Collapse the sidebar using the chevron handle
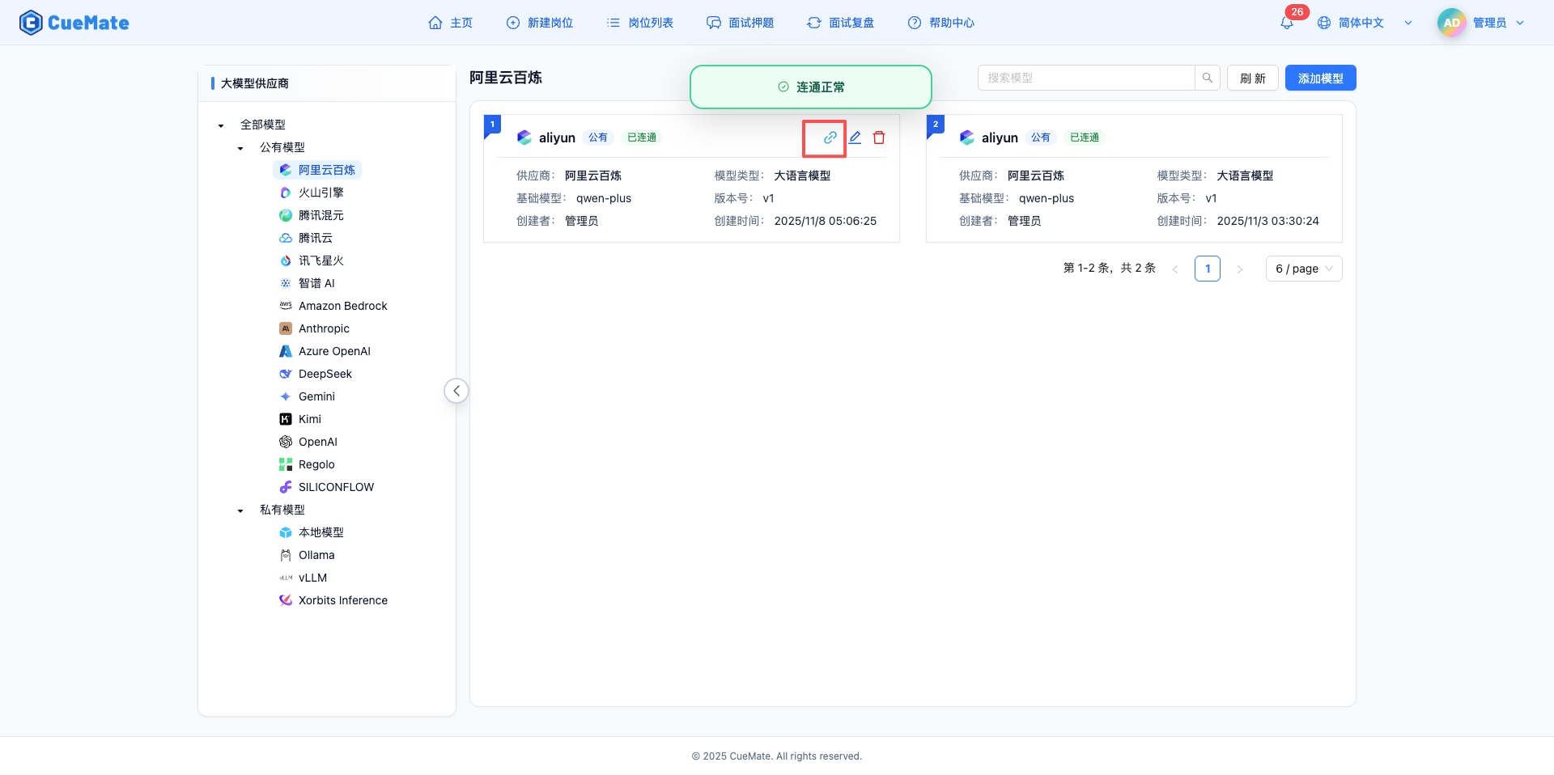 click(456, 390)
